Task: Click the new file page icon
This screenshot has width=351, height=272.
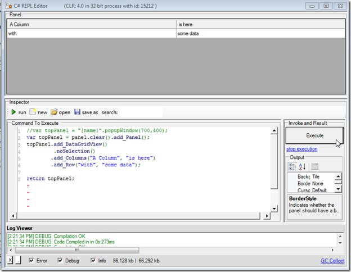Action: pos(33,112)
